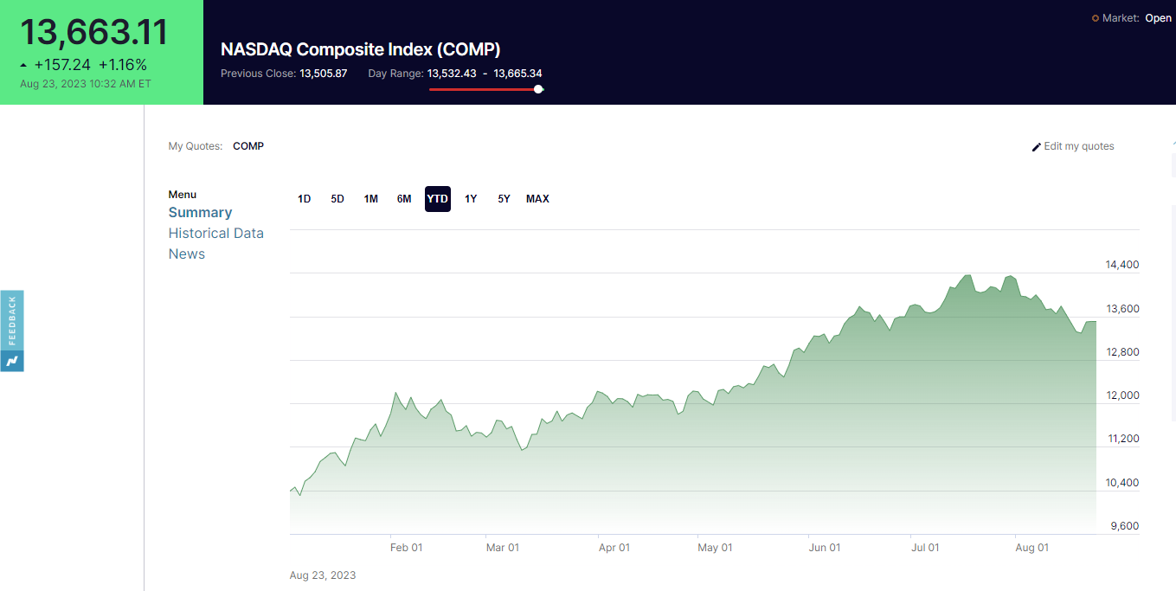
Task: Select the COMP quote under My Quotes
Action: (x=248, y=146)
